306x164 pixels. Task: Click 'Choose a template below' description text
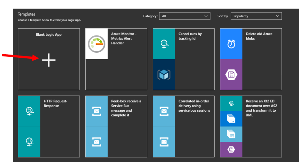coord(49,20)
